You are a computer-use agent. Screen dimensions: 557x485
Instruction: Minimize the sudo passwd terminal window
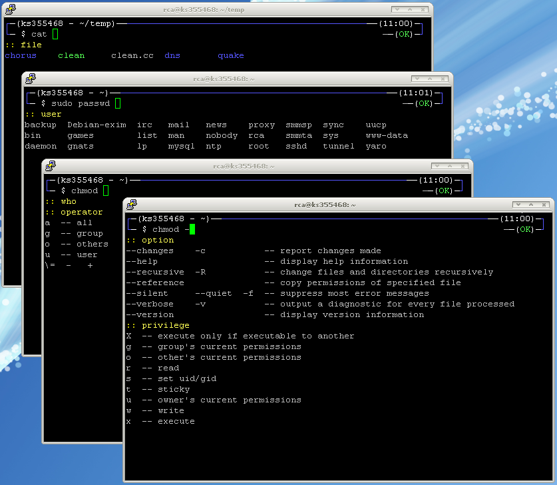(x=417, y=79)
